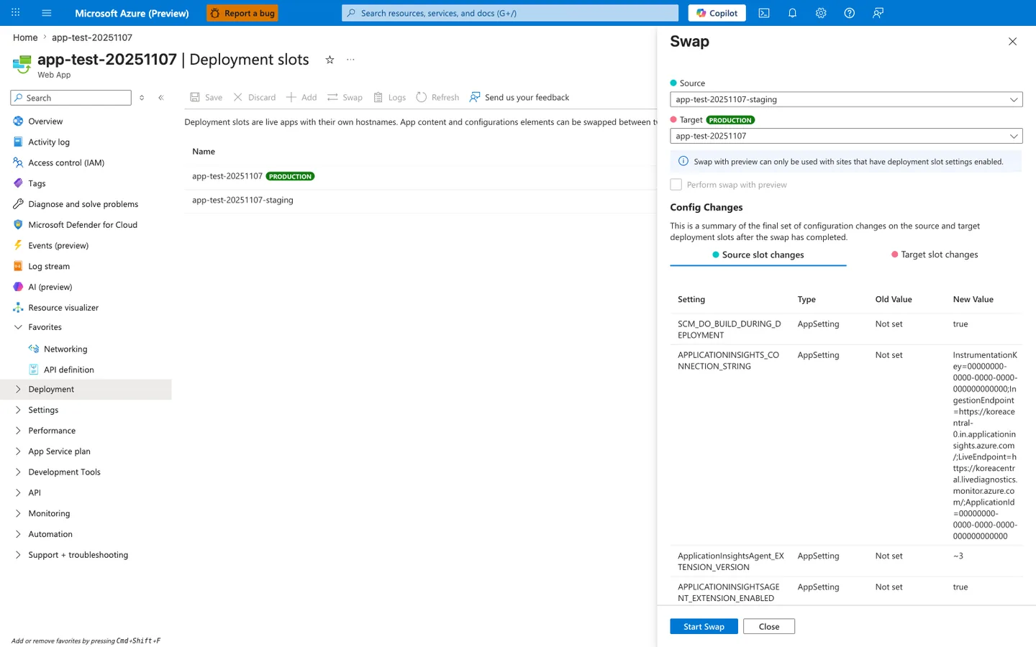Expand the App Service plan group
The width and height of the screenshot is (1036, 647).
(x=86, y=451)
